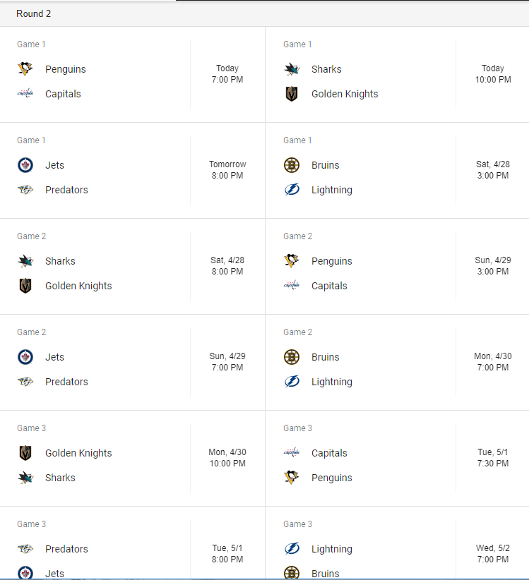Image resolution: width=529 pixels, height=580 pixels.
Task: Click the Sharks logo in the Today 10:00 PM game
Action: pyautogui.click(x=292, y=69)
